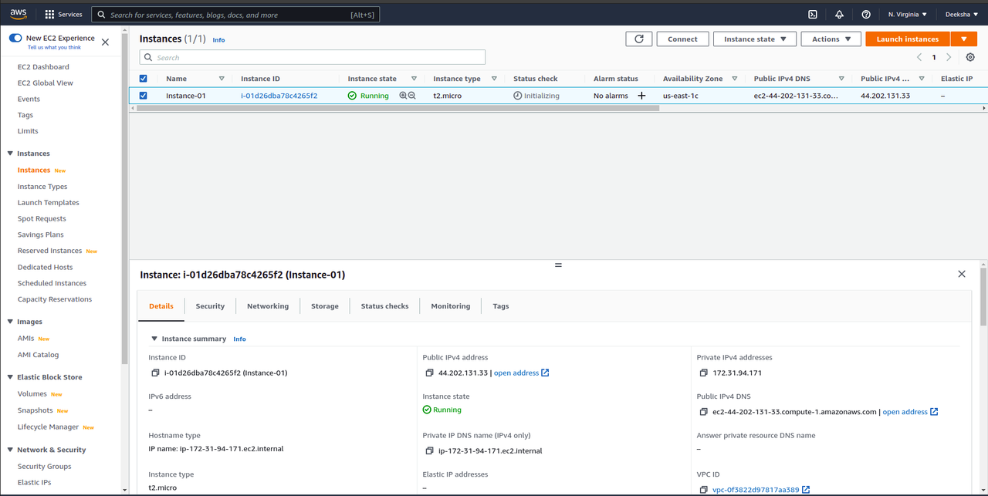Copy the Public IPv4 DNS name

click(x=704, y=412)
